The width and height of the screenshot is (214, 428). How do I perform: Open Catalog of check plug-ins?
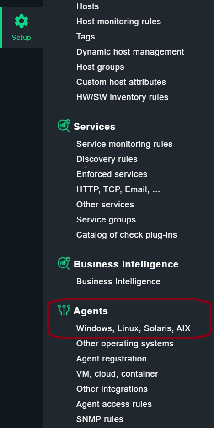coord(127,235)
